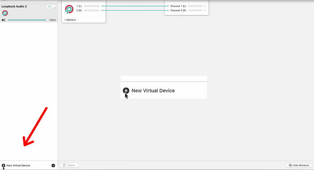Select the Channel 1 (L) output meter
Screen dimensions: 314x170
[195, 6]
